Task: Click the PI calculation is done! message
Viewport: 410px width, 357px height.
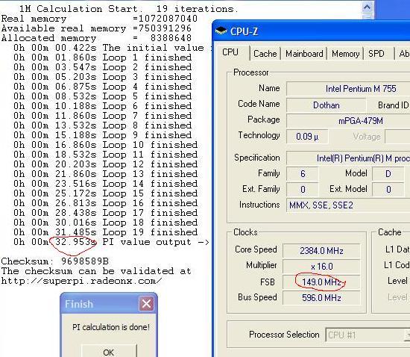Action: (x=111, y=327)
